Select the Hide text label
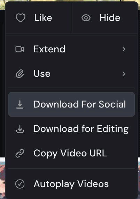 click(x=110, y=18)
